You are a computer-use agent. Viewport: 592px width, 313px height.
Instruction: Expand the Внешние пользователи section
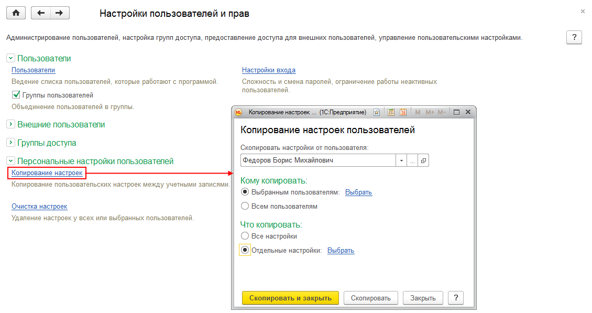(10, 124)
